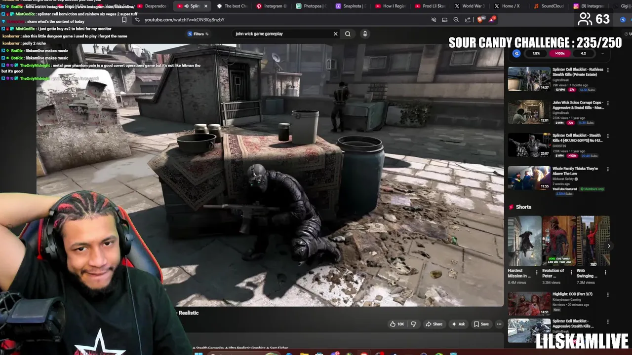
Task: Click the share icon in the address bar
Action: click(x=467, y=20)
